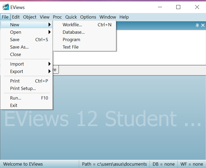The image size is (206, 168).
Task: Open the Quick menu
Action: click(x=71, y=17)
